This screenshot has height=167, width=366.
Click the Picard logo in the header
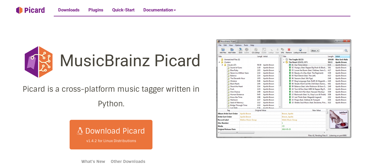tap(31, 10)
